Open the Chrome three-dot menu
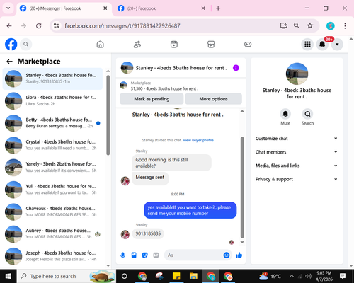 345,26
